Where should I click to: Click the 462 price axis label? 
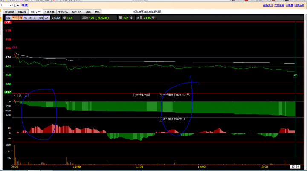(8, 66)
